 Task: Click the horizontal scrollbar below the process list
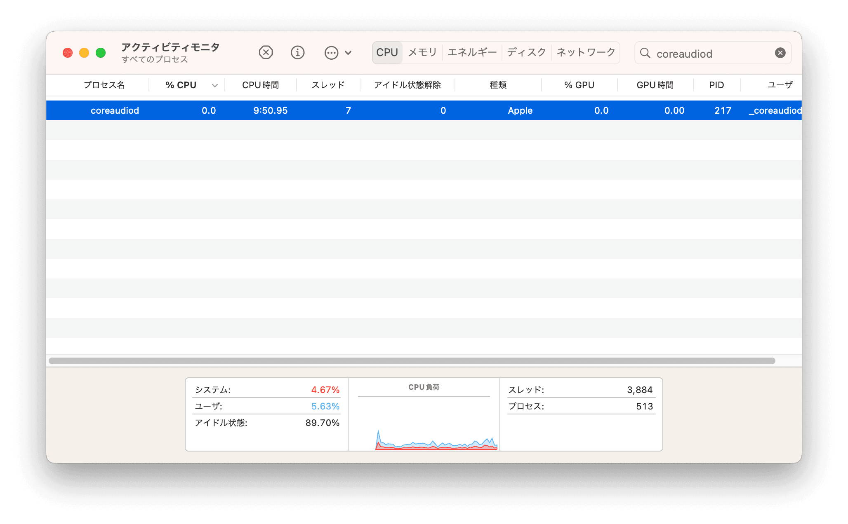pos(412,360)
